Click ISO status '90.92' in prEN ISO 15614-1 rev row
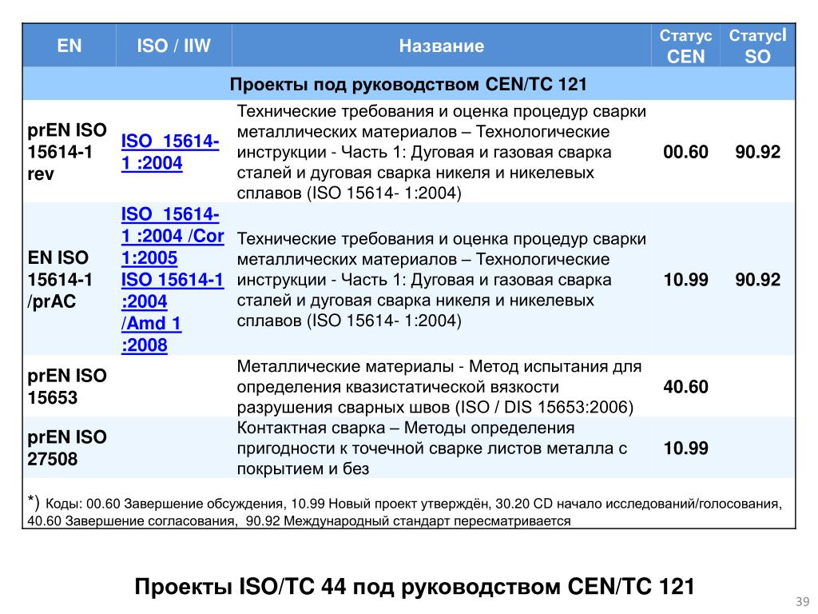818x614 pixels. [757, 152]
